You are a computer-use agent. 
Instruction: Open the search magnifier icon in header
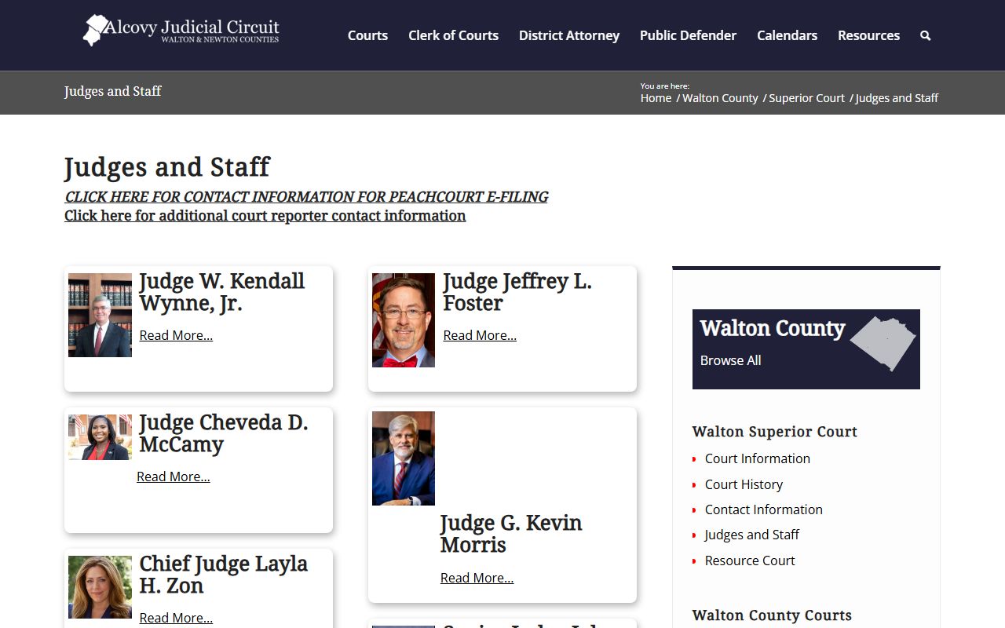tap(925, 35)
